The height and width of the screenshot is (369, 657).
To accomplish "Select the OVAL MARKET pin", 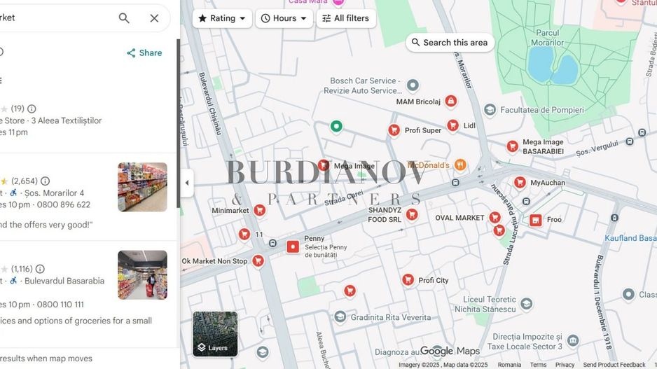I will pos(495,217).
